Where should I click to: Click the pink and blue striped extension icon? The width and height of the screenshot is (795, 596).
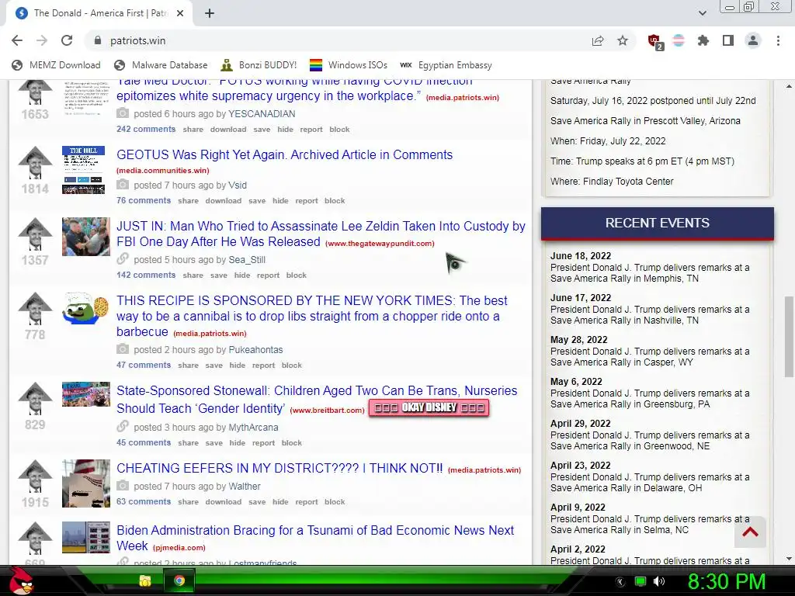coord(678,40)
